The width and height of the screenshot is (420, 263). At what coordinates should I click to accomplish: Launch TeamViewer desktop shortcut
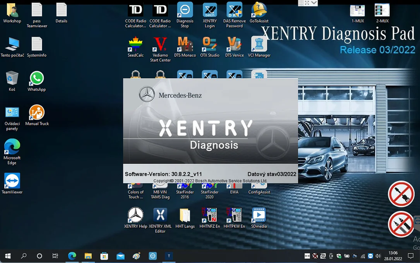(12, 184)
